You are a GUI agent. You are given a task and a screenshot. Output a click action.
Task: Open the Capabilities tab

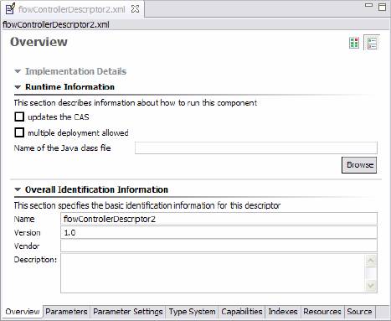(242, 312)
